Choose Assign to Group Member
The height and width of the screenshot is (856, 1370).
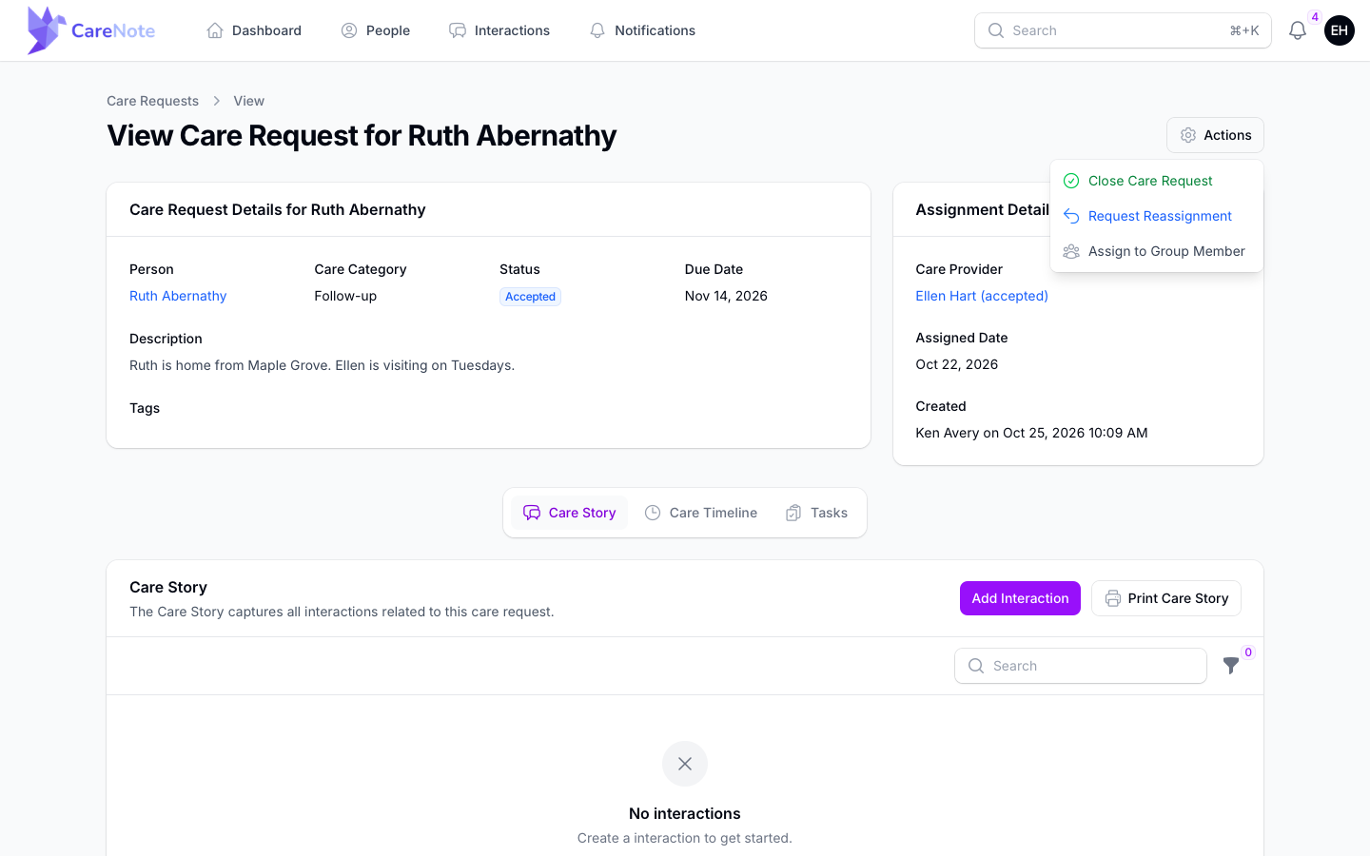coord(1157,251)
